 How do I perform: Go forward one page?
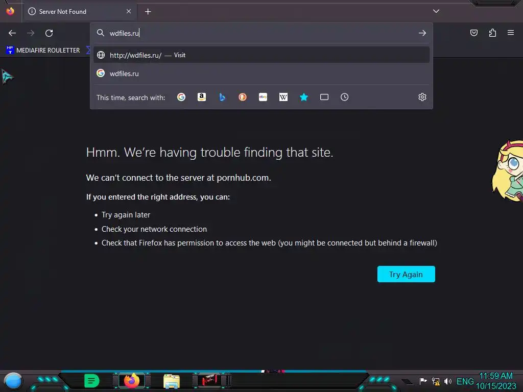tap(31, 33)
